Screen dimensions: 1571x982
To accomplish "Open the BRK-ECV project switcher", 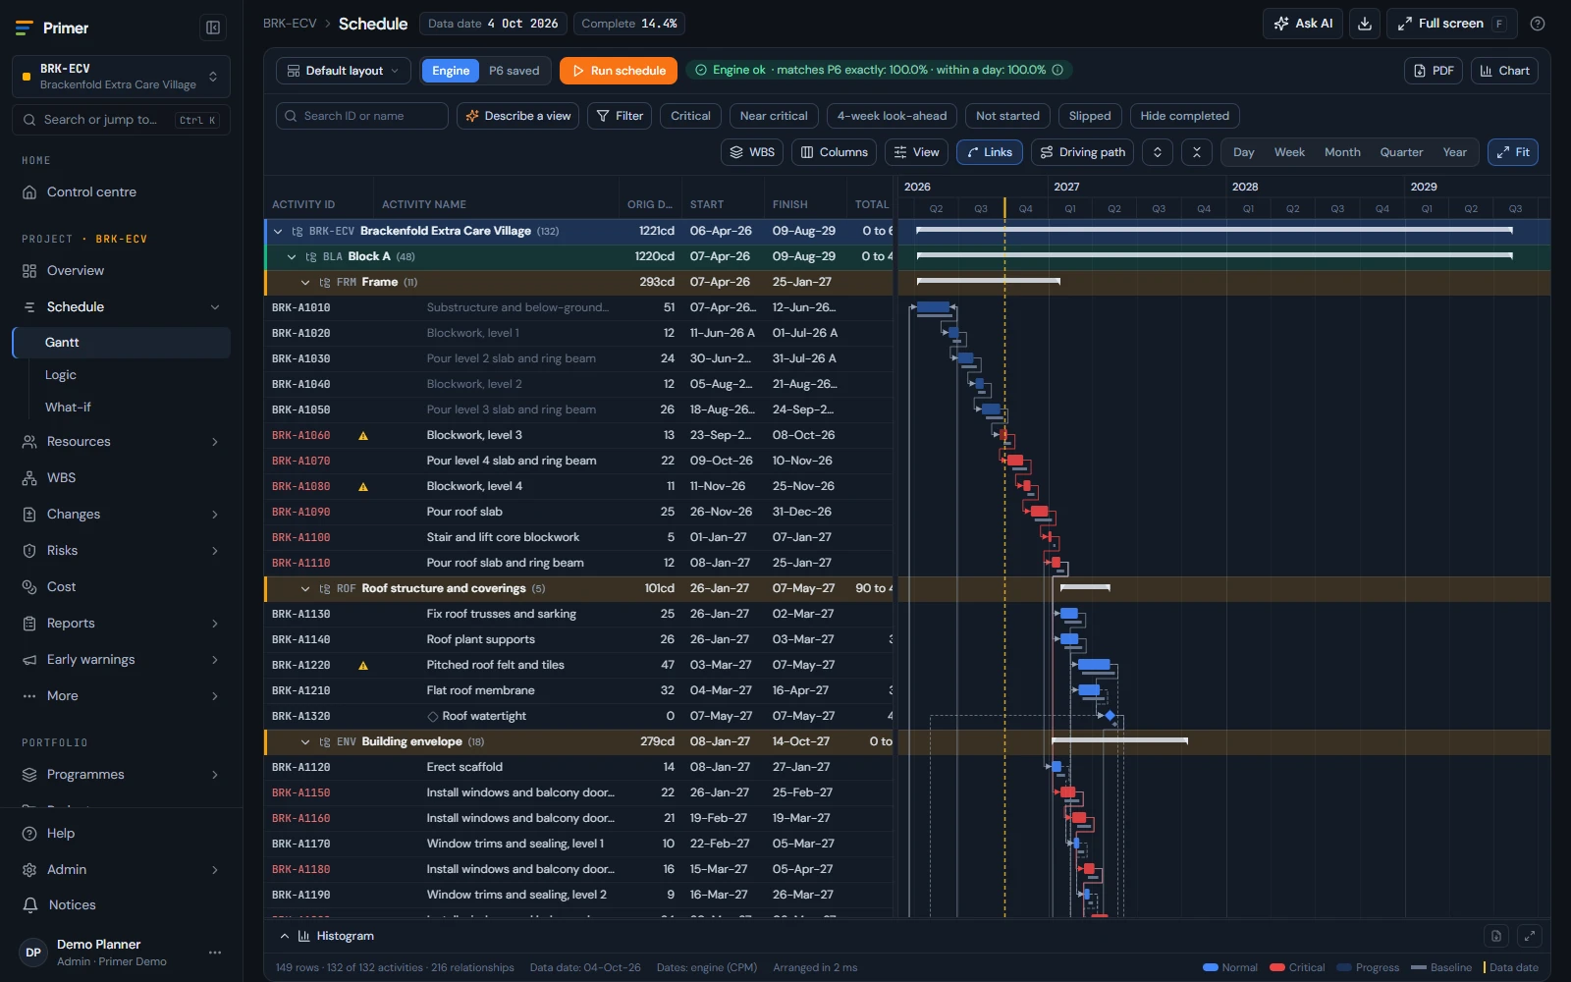I will (x=121, y=77).
